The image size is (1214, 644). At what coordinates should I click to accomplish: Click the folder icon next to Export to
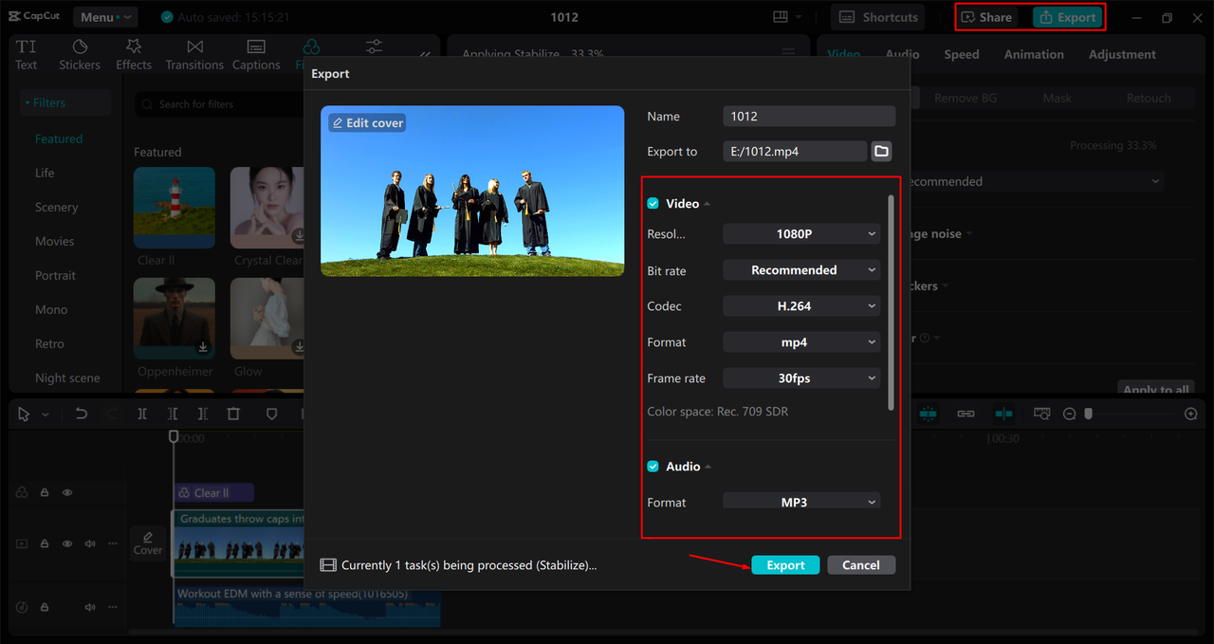point(881,152)
